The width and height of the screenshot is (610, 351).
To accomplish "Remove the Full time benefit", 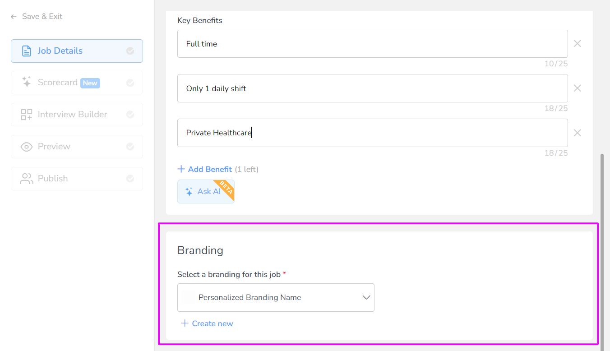I will (577, 44).
